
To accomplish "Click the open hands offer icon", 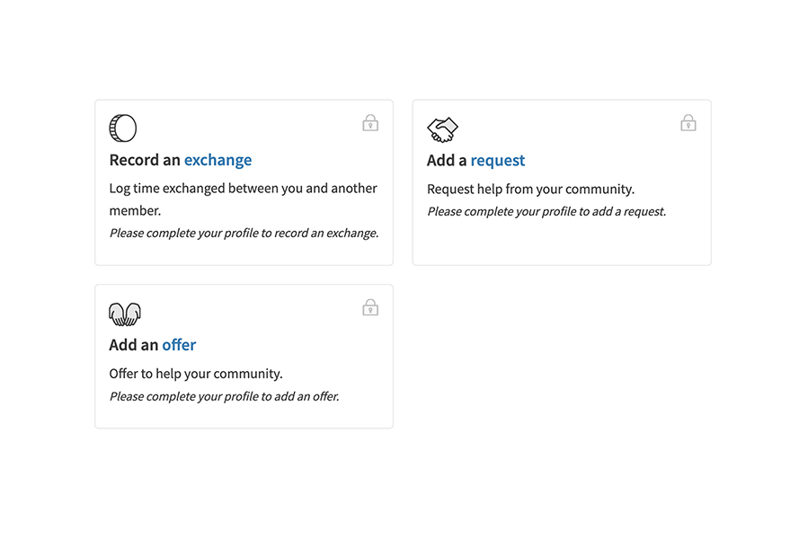I will [125, 314].
